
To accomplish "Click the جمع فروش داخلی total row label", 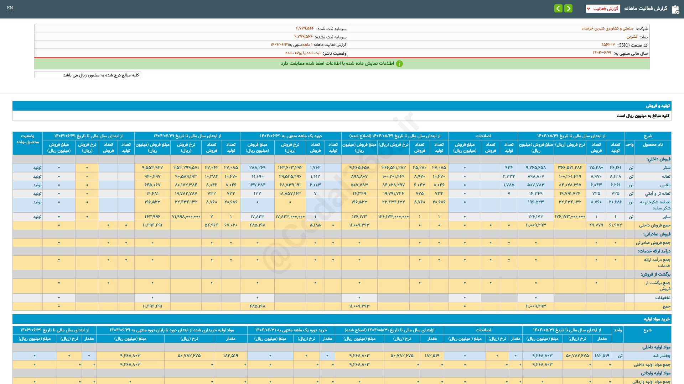I will coord(654,225).
